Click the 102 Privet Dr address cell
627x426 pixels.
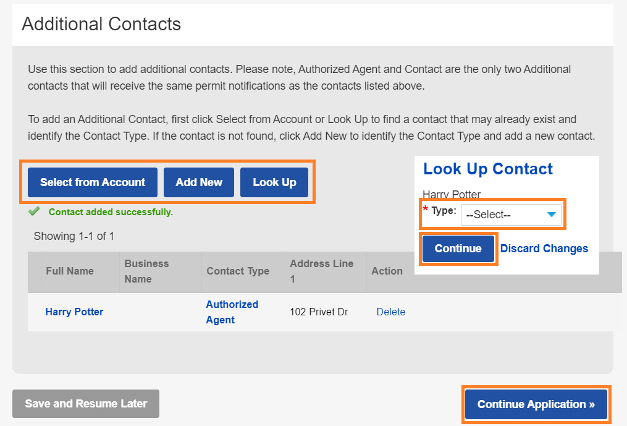point(319,312)
